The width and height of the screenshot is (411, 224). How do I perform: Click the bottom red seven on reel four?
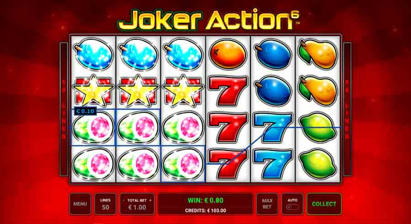coord(228,164)
